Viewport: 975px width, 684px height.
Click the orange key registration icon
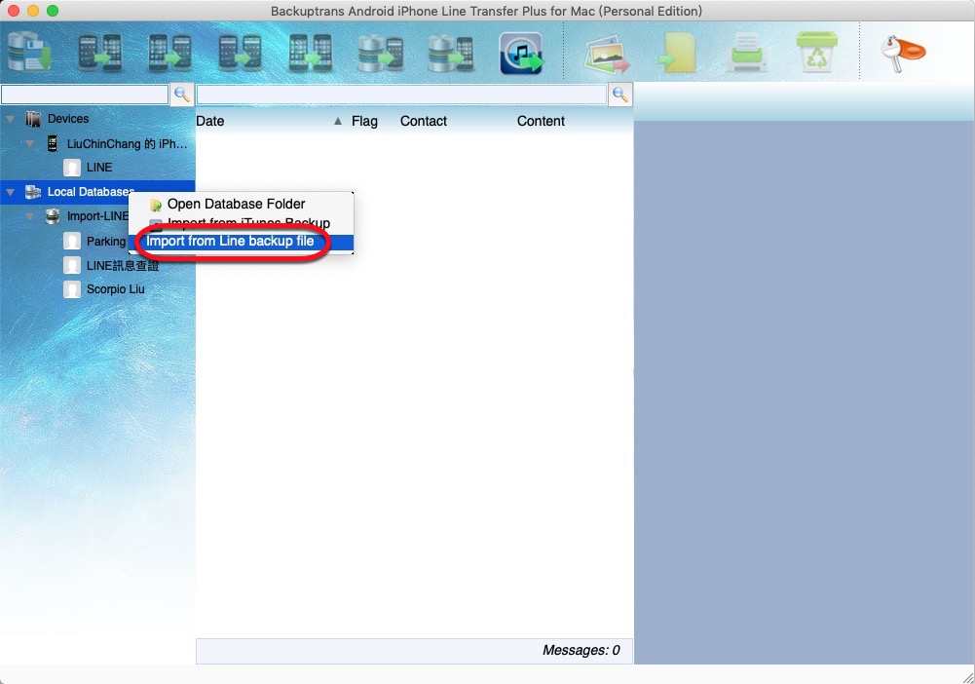pos(903,54)
